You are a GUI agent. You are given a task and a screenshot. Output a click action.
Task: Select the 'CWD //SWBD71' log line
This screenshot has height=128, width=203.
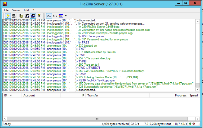click(x=51, y=68)
